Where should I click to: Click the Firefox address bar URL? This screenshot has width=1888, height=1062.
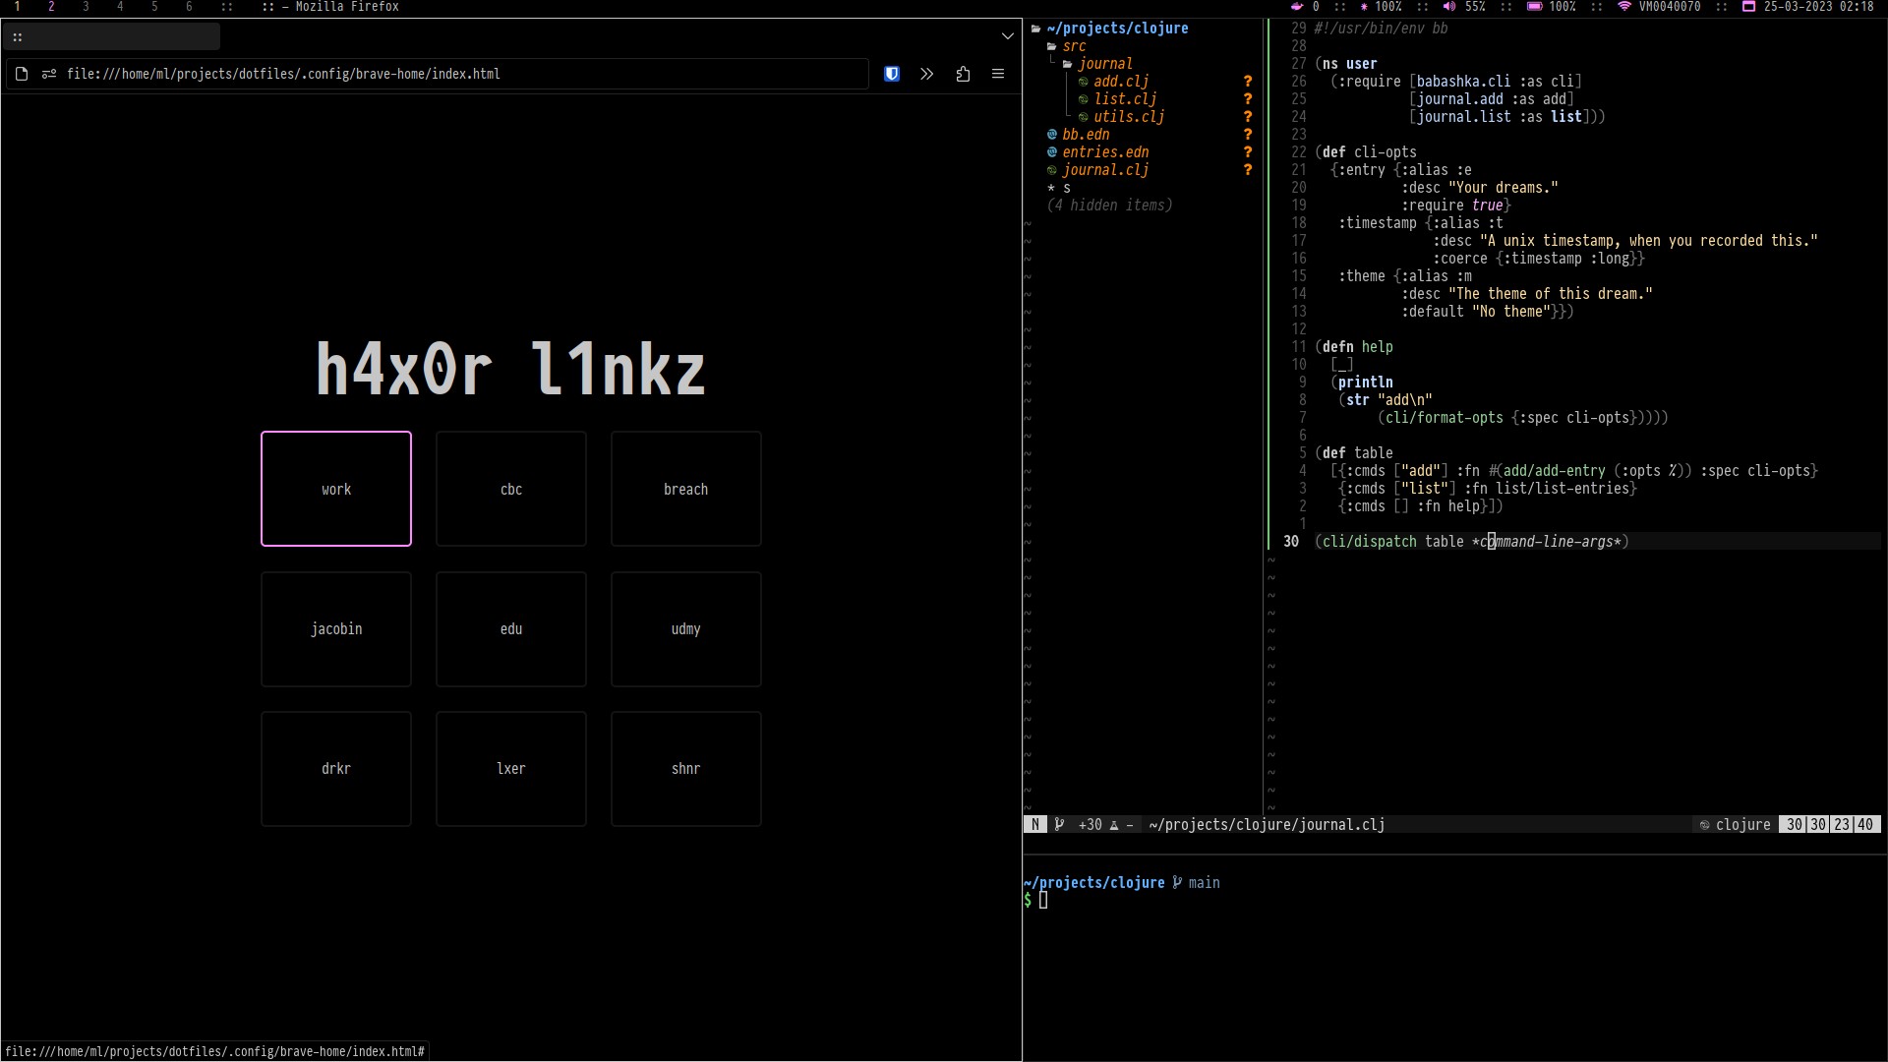(x=283, y=74)
